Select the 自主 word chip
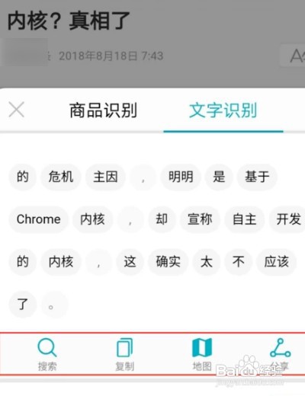This screenshot has width=305, height=396. coord(244,219)
